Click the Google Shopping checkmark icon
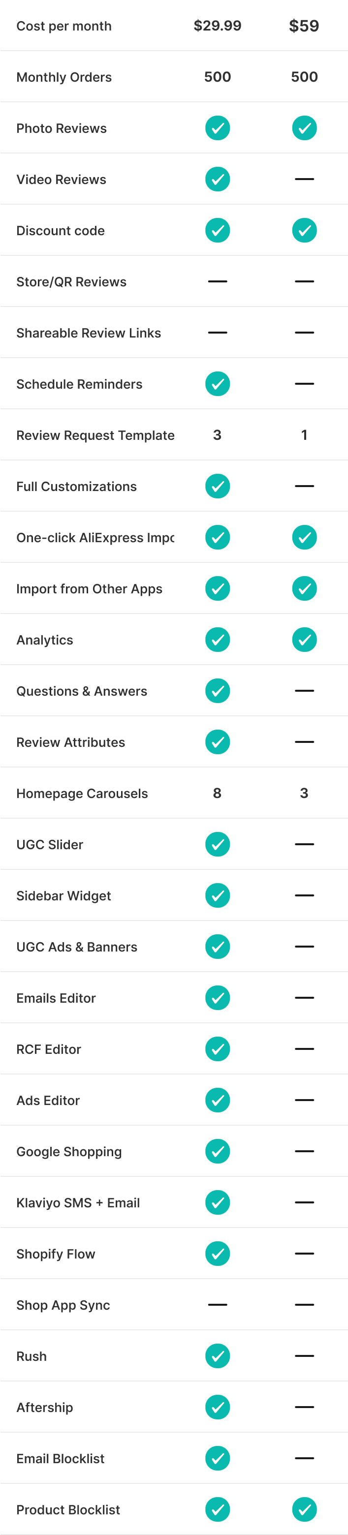 coord(218,1151)
